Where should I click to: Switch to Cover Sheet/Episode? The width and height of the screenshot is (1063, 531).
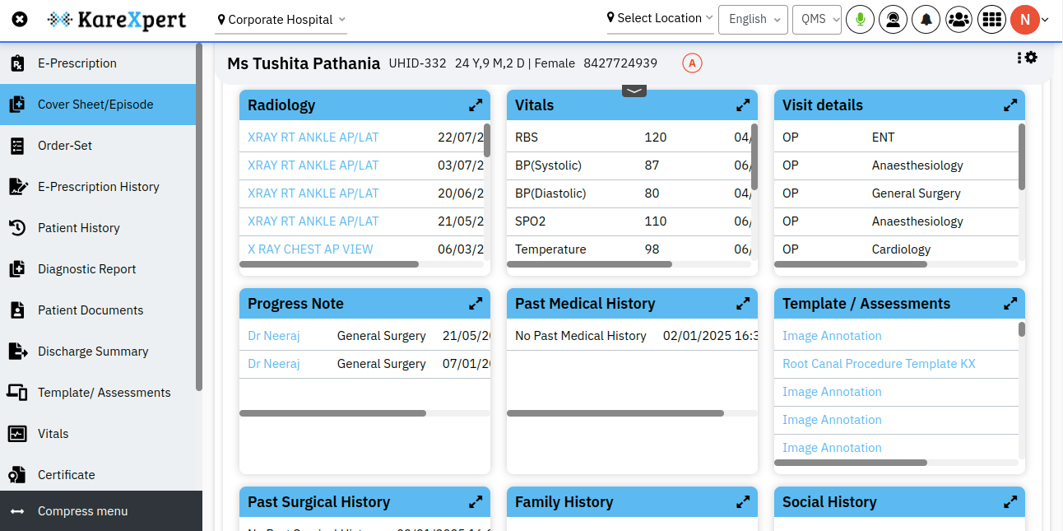pos(95,105)
